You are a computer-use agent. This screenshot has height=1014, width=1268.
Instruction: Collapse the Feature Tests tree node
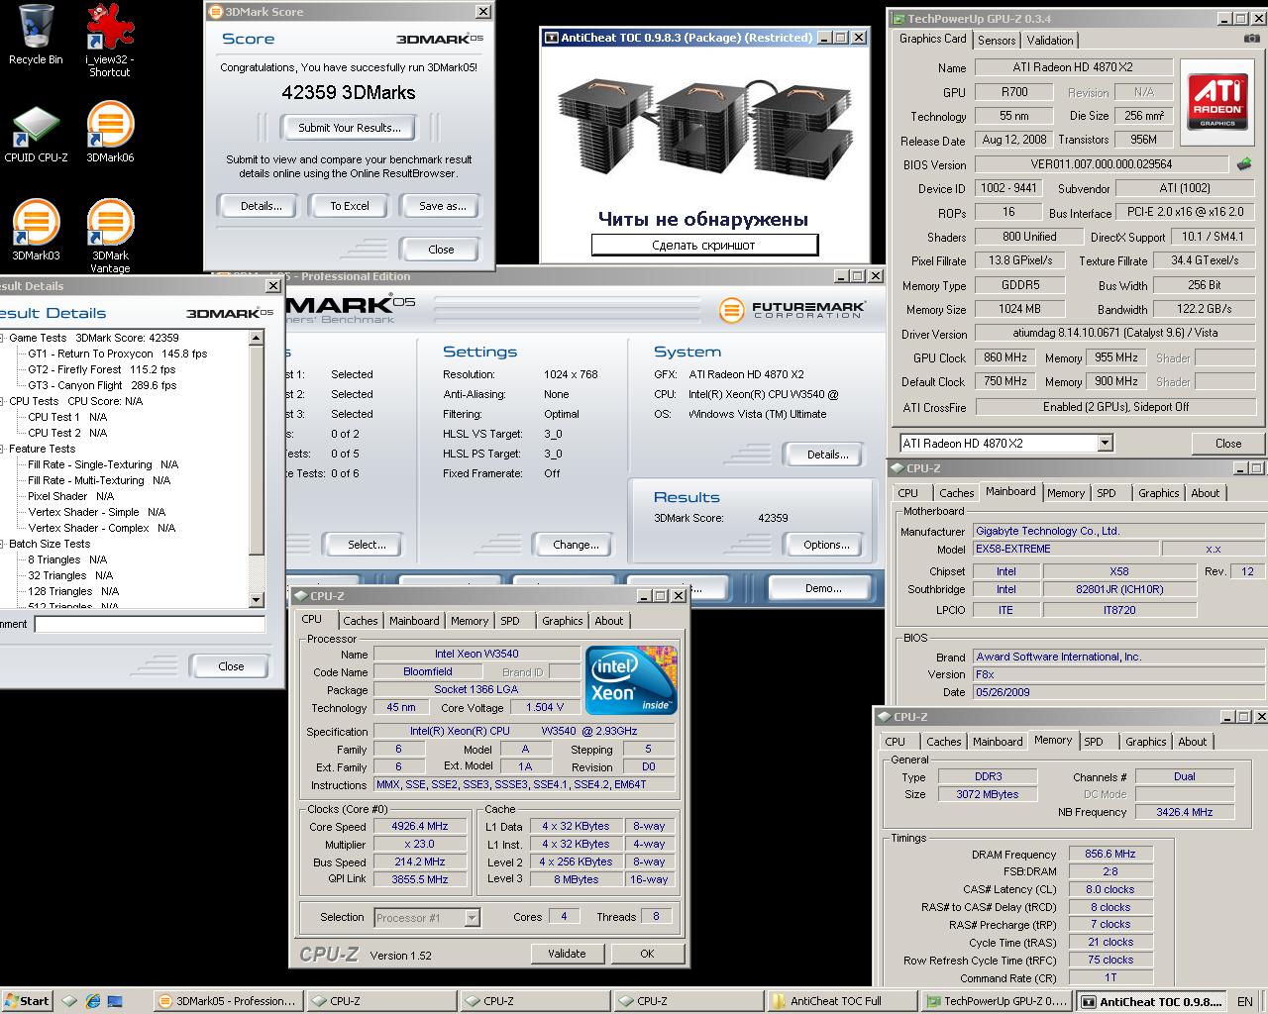(2, 449)
